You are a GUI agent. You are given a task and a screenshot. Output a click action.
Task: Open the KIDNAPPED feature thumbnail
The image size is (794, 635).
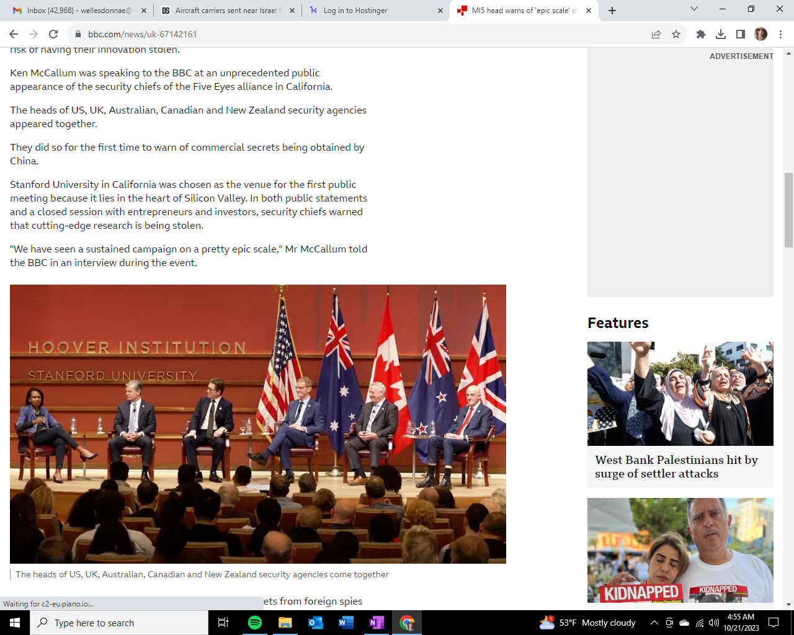[x=680, y=550]
